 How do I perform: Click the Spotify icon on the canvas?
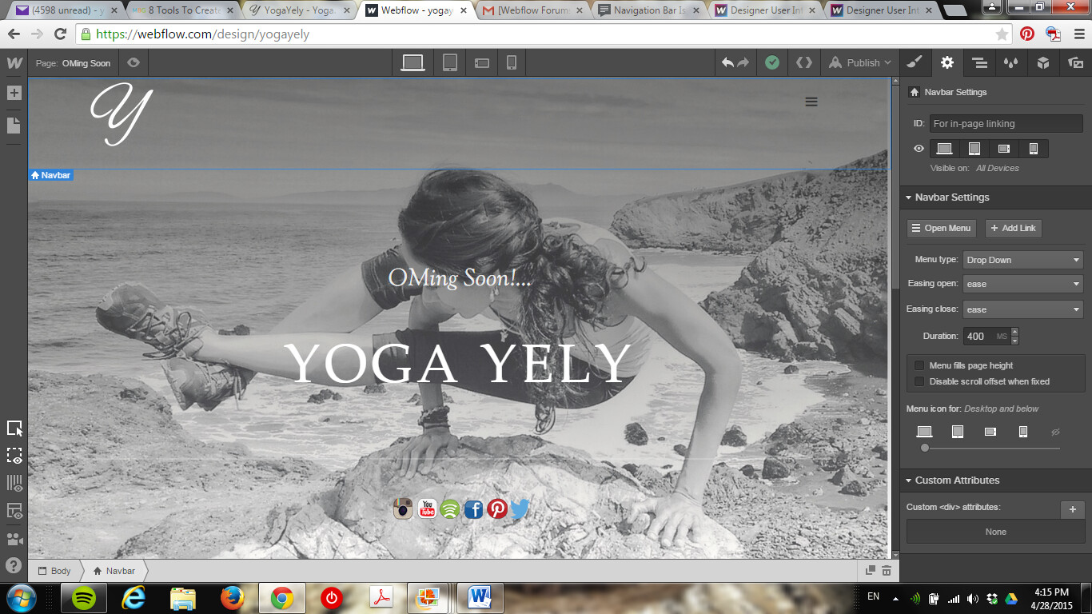coord(450,508)
